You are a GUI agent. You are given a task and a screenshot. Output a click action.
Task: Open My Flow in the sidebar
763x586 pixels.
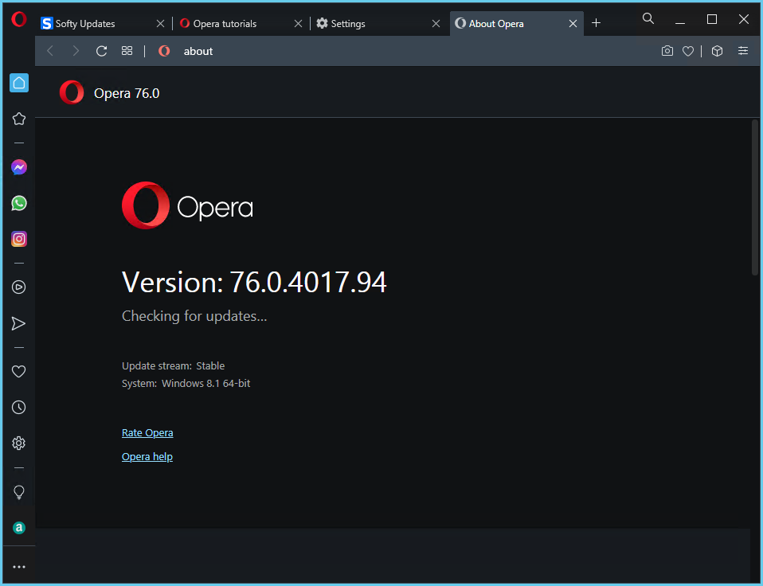(18, 323)
